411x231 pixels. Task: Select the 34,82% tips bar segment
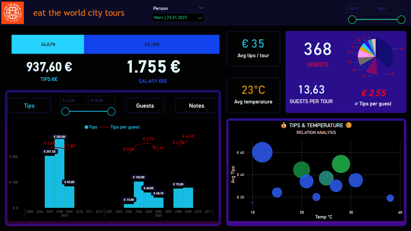tap(48, 44)
